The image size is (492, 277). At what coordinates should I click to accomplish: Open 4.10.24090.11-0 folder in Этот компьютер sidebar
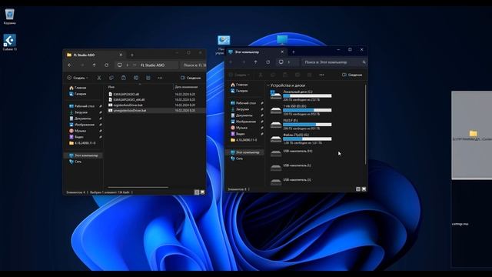[244, 140]
